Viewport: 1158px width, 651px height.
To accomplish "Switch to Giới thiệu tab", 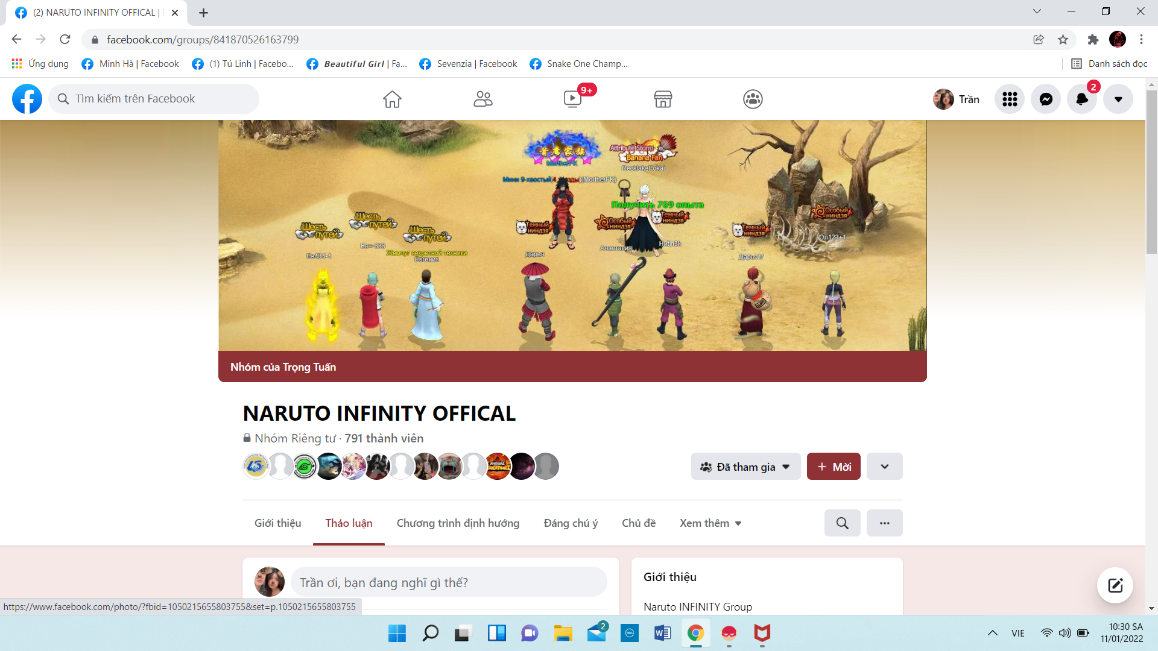I will pyautogui.click(x=277, y=523).
